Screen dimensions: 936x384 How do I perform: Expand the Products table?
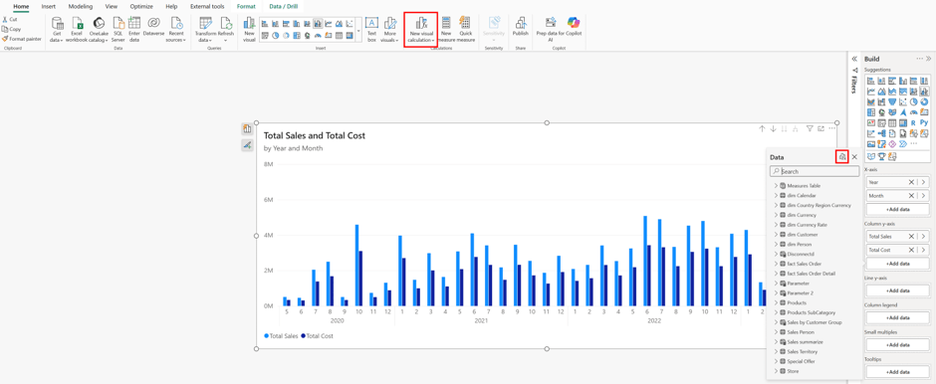pyautogui.click(x=776, y=302)
